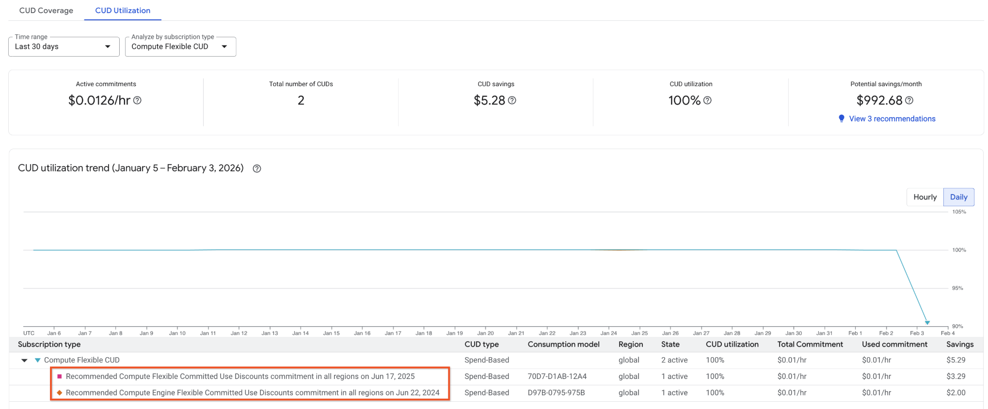
Task: Open View 3 recommendations link
Action: coord(892,119)
